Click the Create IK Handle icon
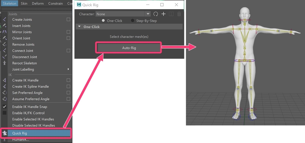Image resolution: width=305 pixels, height=143 pixels. [4, 80]
